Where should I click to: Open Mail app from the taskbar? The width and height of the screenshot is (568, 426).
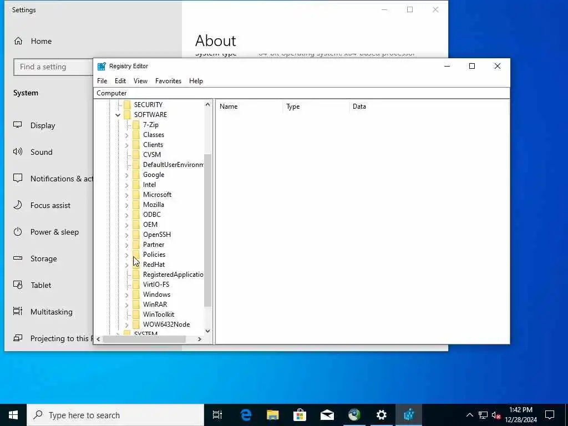(x=327, y=415)
